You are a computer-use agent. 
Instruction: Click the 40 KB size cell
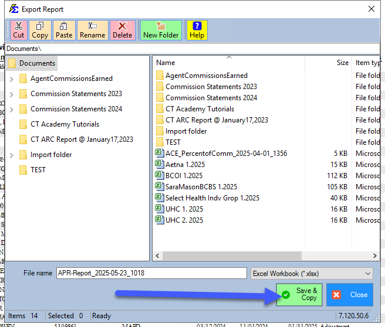[339, 198]
